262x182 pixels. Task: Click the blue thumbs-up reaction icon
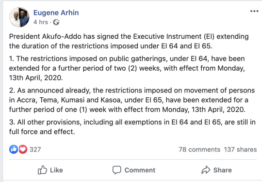point(14,149)
